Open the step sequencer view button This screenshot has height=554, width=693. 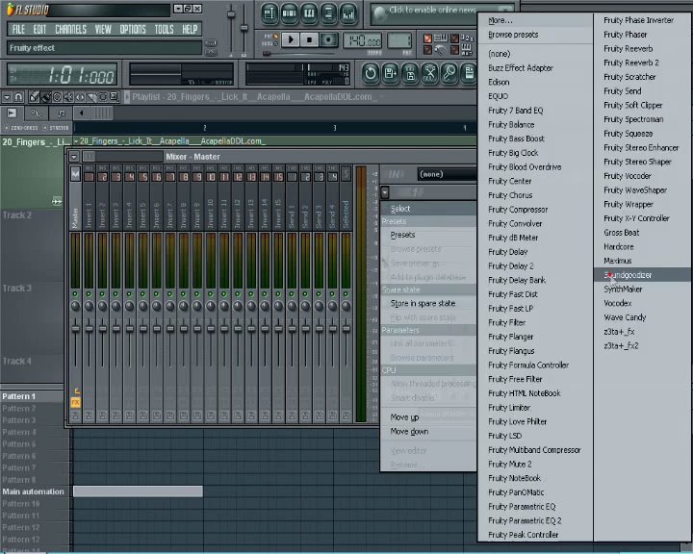pos(289,13)
